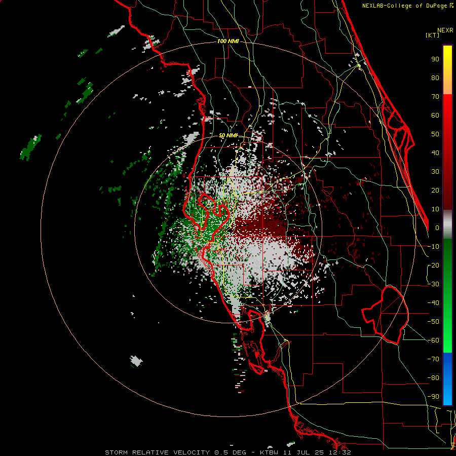Click the 0 value on velocity scale
The image size is (456, 456).
pyautogui.click(x=437, y=227)
